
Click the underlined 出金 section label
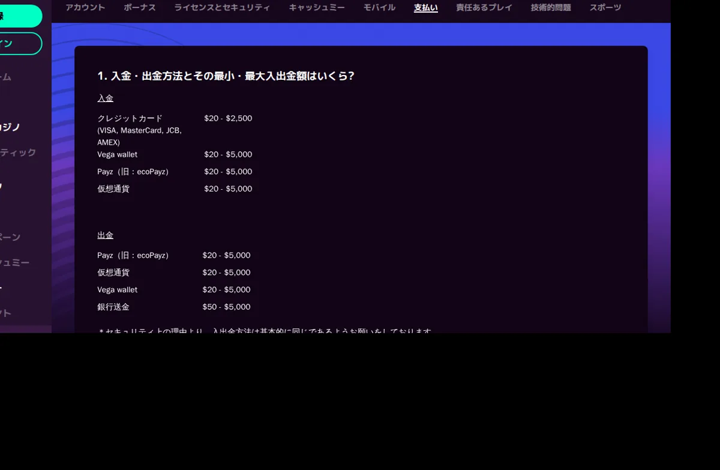click(x=105, y=235)
